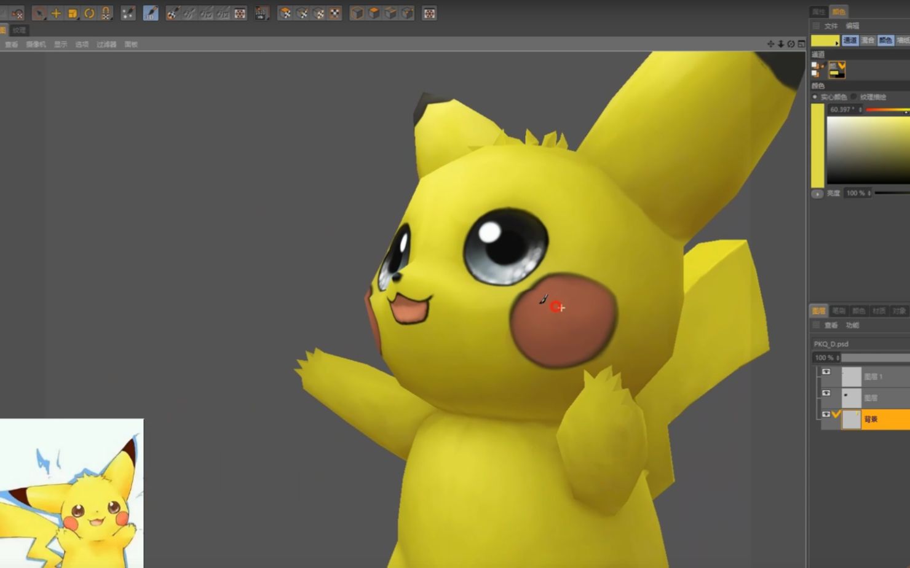Click the last checkerboard icon in toolbar
The height and width of the screenshot is (568, 910).
(x=429, y=13)
